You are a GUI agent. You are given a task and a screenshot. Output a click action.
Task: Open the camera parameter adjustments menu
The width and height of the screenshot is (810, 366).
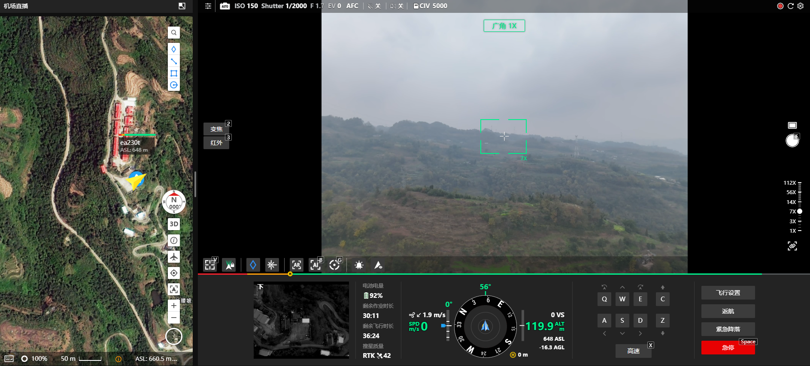(208, 6)
